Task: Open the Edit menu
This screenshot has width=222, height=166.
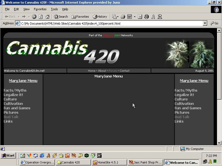Action: 16,9
